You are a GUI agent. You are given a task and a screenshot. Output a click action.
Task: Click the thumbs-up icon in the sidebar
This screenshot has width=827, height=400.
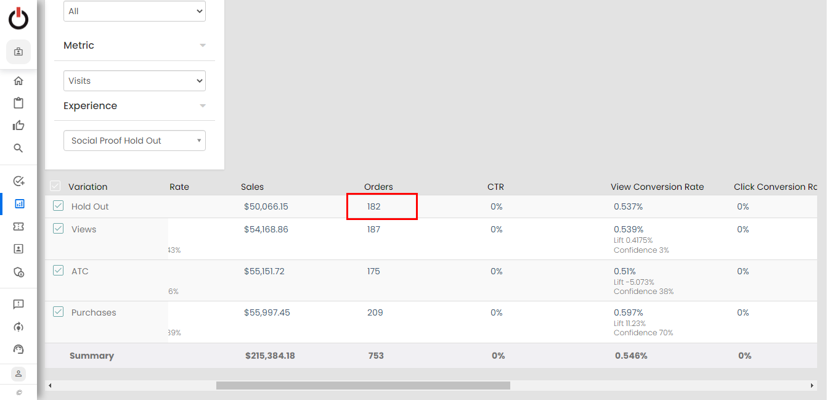pyautogui.click(x=18, y=126)
